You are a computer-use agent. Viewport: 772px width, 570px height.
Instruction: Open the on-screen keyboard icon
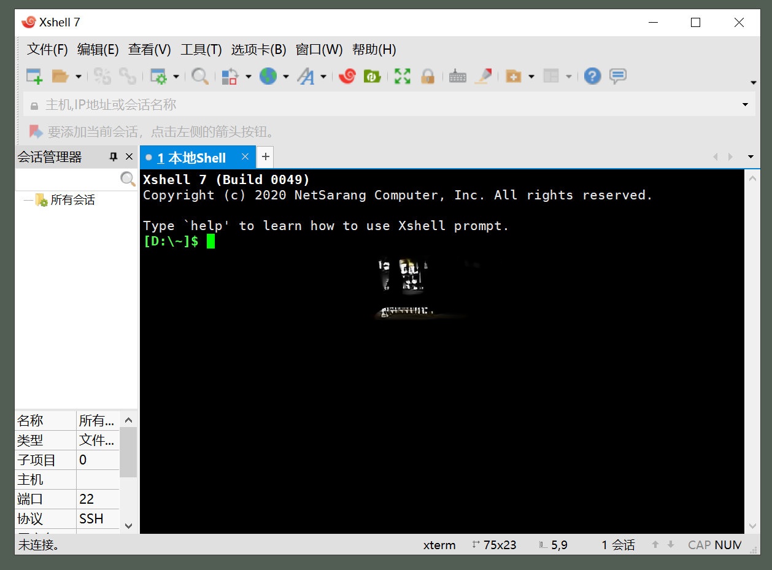[457, 76]
